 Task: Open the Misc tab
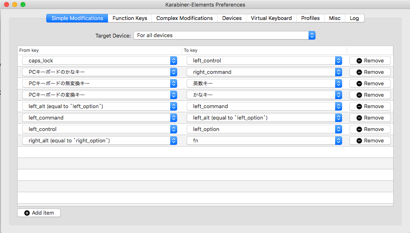point(335,18)
